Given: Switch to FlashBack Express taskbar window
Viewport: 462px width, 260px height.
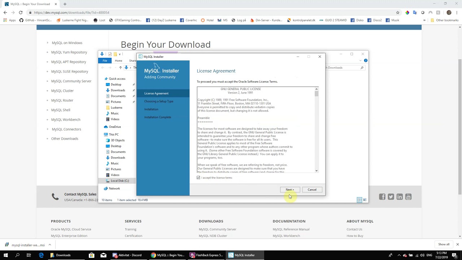Looking at the screenshot, I should (206, 255).
